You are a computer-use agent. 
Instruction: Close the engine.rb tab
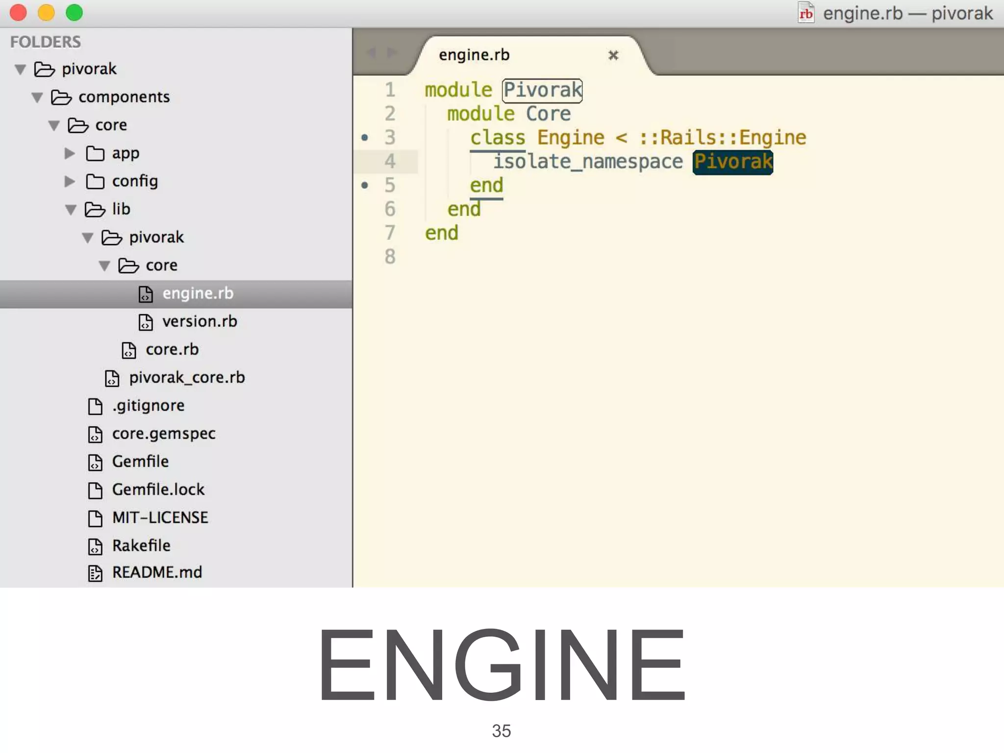(x=613, y=55)
